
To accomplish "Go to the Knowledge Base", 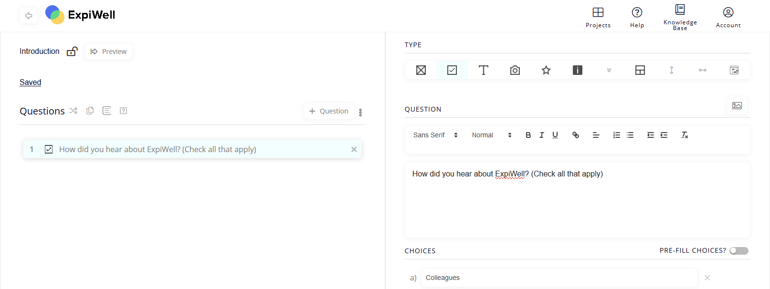I will 680,17.
